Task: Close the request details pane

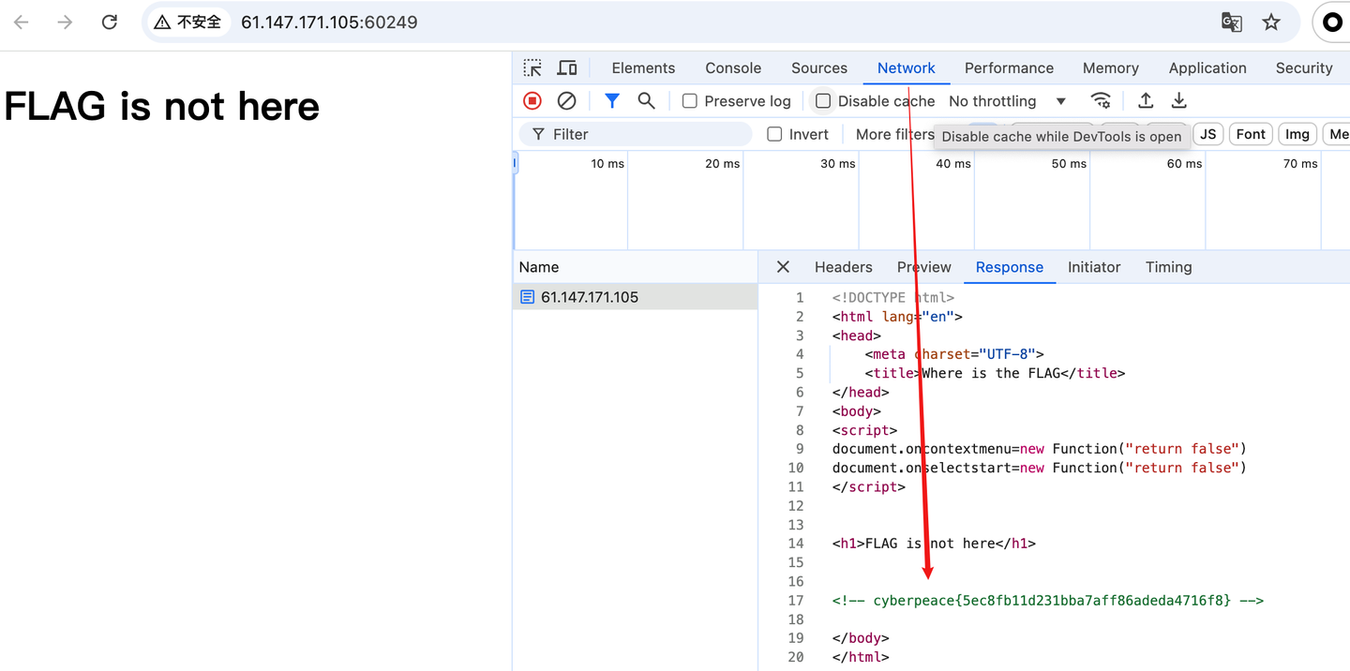Action: click(783, 267)
